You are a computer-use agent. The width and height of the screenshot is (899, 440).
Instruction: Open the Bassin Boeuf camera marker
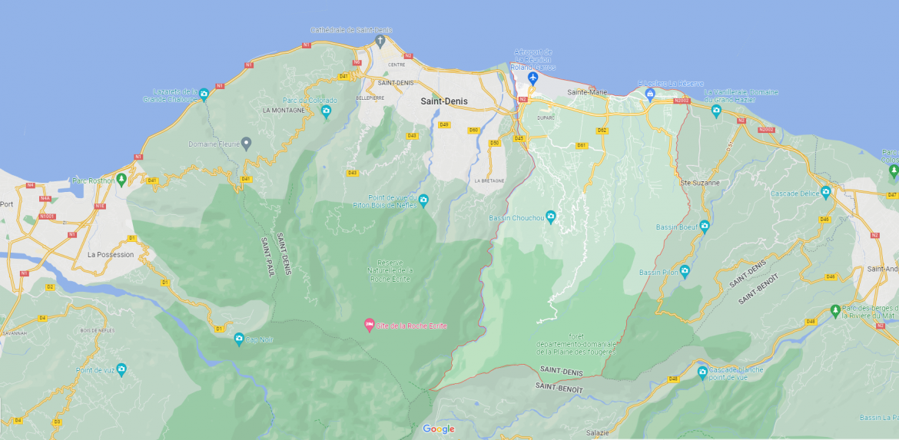click(x=704, y=226)
